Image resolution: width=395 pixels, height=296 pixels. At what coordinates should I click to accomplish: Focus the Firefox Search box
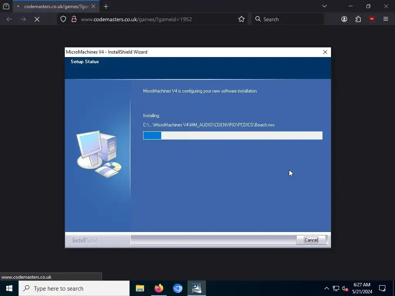click(288, 19)
